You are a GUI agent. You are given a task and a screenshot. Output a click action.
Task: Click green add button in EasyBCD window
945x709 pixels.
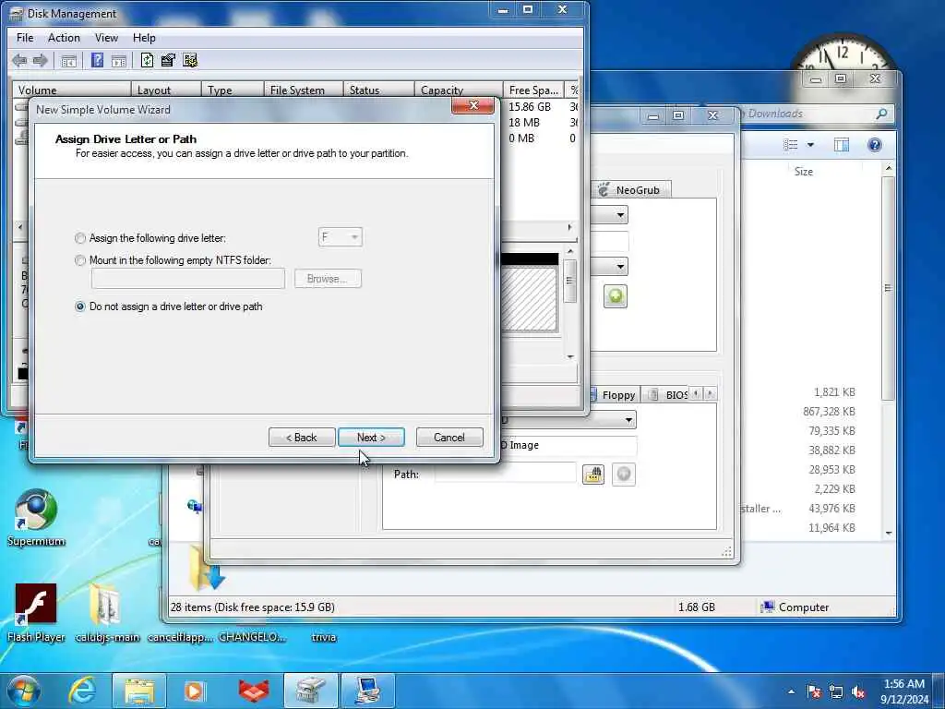point(616,296)
